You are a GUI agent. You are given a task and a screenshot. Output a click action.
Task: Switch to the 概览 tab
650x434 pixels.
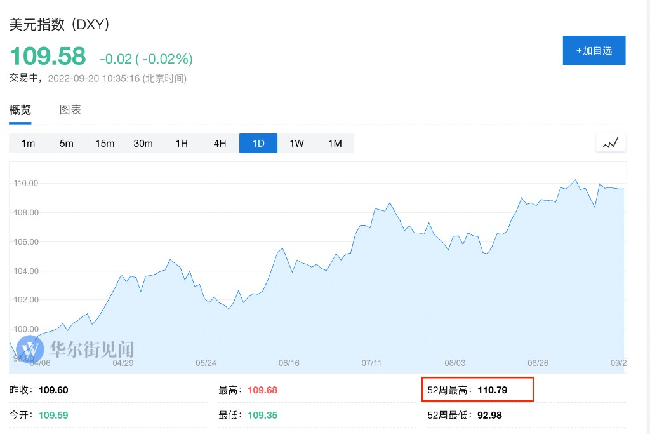[20, 109]
